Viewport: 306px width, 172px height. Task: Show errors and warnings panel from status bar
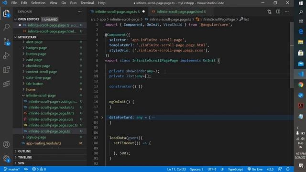39,169
